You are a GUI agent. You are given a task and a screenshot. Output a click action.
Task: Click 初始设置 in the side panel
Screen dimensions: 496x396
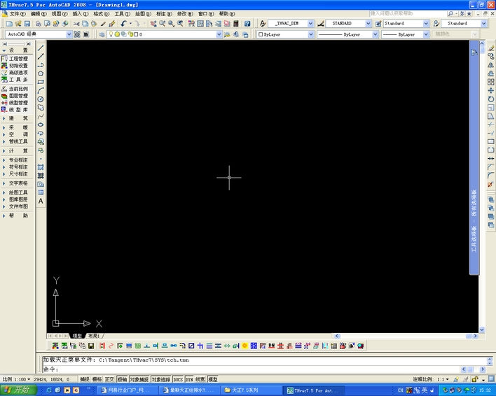coord(15,66)
